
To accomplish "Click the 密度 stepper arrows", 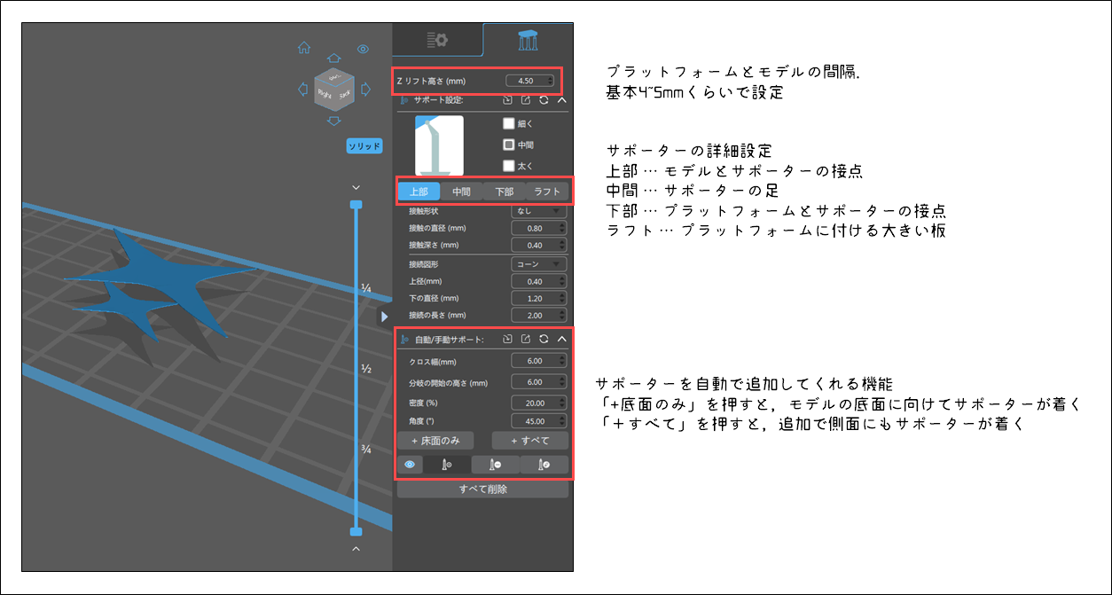I will click(x=563, y=403).
